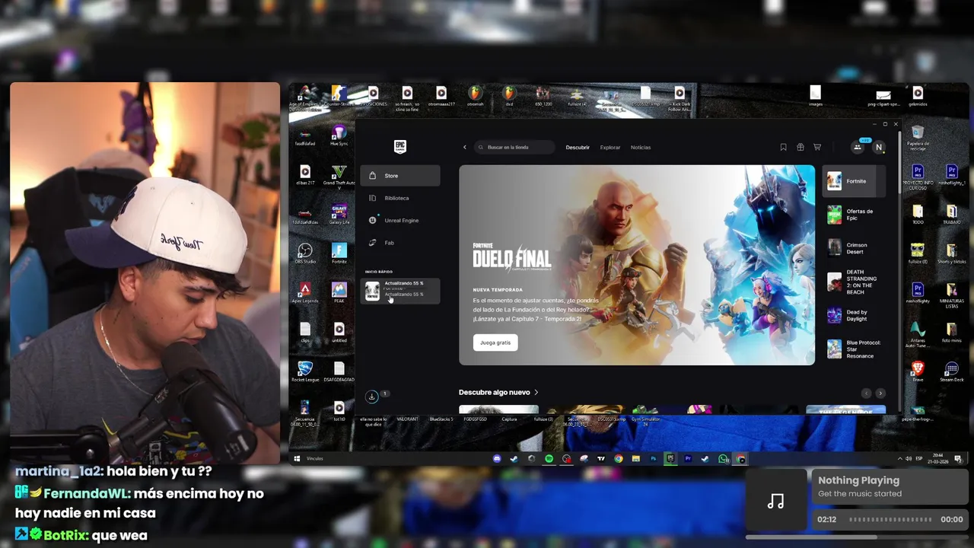
Task: Open Google Chrome from the taskbar
Action: pyautogui.click(x=619, y=459)
